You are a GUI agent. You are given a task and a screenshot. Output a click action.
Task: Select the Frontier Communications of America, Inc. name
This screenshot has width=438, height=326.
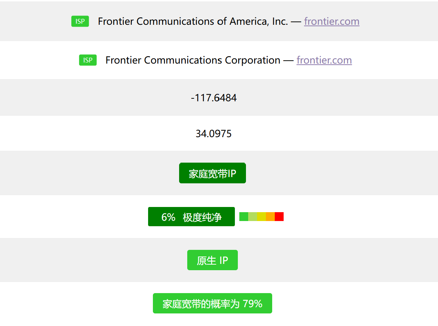pos(193,21)
